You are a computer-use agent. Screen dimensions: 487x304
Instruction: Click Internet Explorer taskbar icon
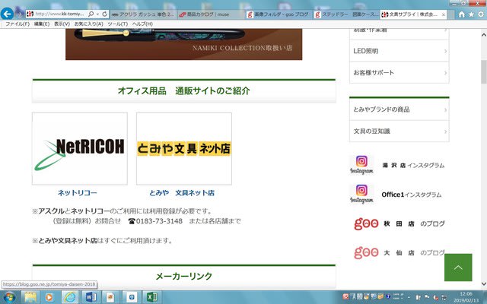pyautogui.click(x=70, y=297)
